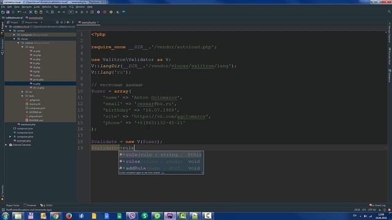The height and width of the screenshot is (220, 392).
Task: Select README.md in project tree
Action: (x=36, y=120)
